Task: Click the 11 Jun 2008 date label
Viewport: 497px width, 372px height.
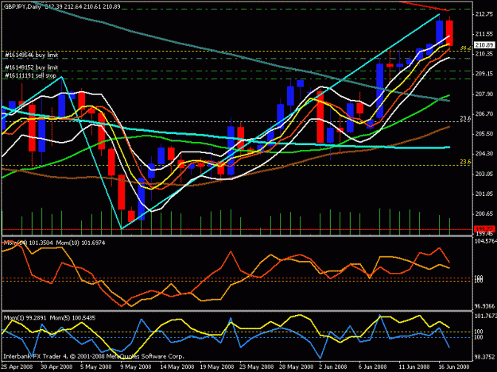Action: 414,367
